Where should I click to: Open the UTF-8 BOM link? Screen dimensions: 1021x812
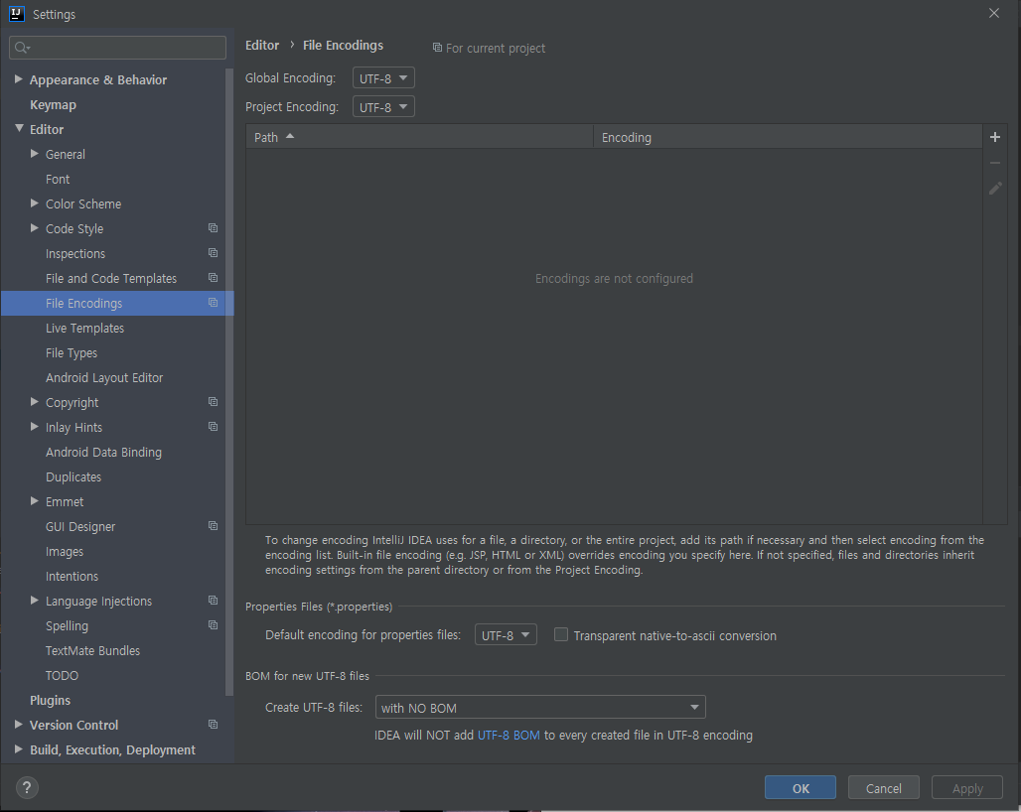point(509,736)
